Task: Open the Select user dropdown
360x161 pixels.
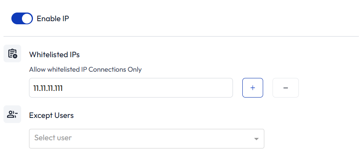Action: (147, 139)
